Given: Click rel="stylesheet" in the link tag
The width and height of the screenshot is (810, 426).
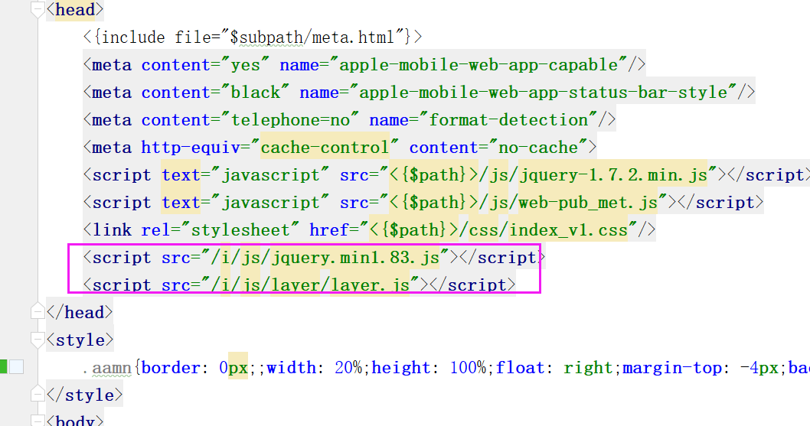Looking at the screenshot, I should point(220,229).
